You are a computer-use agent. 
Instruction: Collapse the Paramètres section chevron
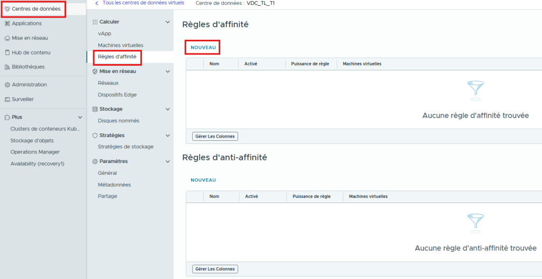[x=168, y=161]
